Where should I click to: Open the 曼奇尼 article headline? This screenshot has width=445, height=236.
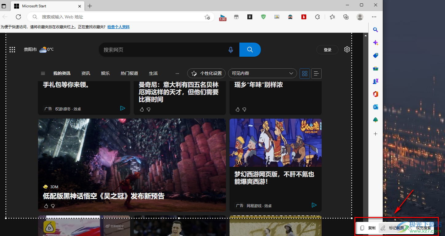[179, 92]
